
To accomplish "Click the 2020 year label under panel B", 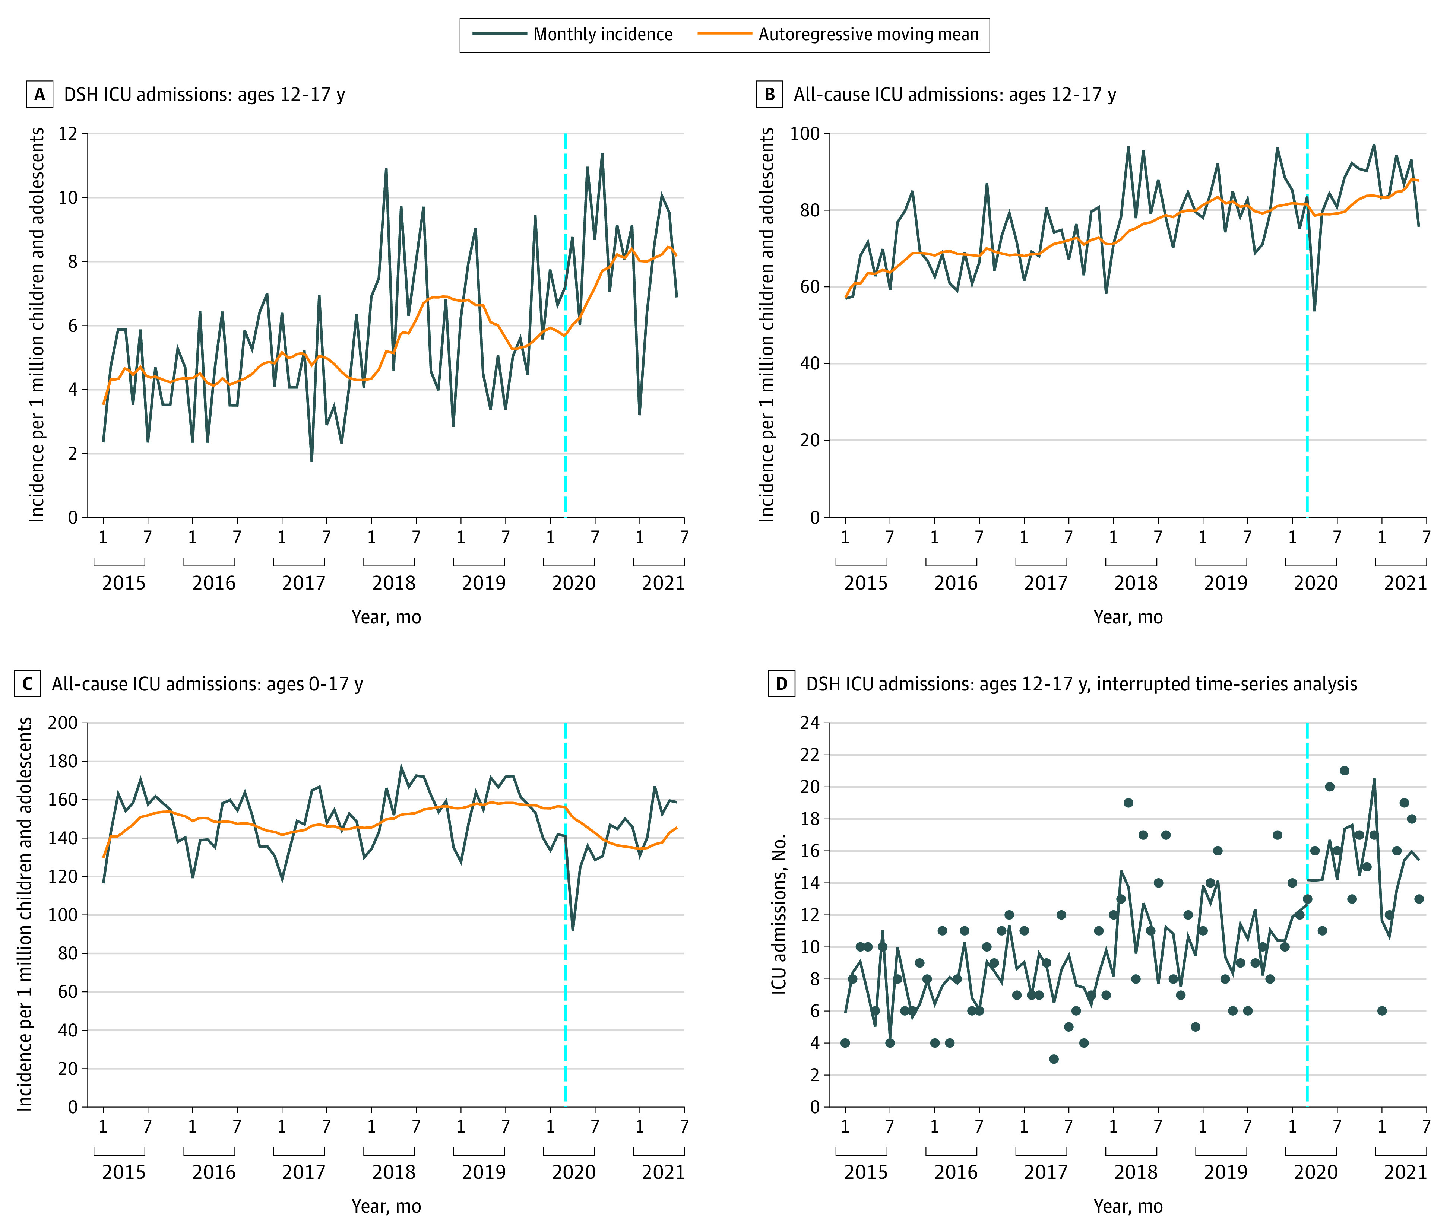I will tap(1315, 582).
